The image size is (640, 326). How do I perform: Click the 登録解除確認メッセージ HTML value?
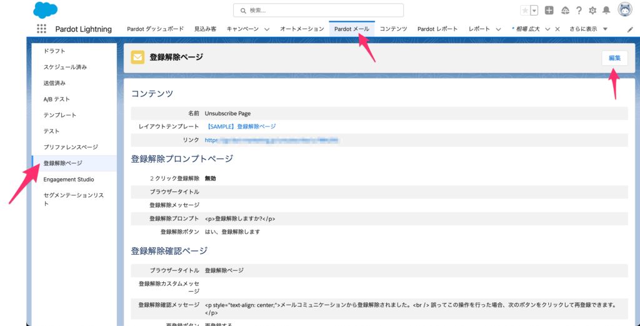coord(410,309)
